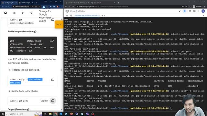Image resolution: width=207 pixels, height=116 pixels.
Task: Open the new-session dropdown arrow
Action: click(104, 15)
